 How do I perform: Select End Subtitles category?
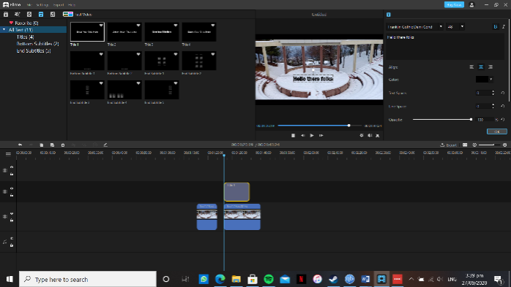[x=34, y=51]
